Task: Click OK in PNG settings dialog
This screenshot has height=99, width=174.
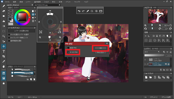Action: 101,48
